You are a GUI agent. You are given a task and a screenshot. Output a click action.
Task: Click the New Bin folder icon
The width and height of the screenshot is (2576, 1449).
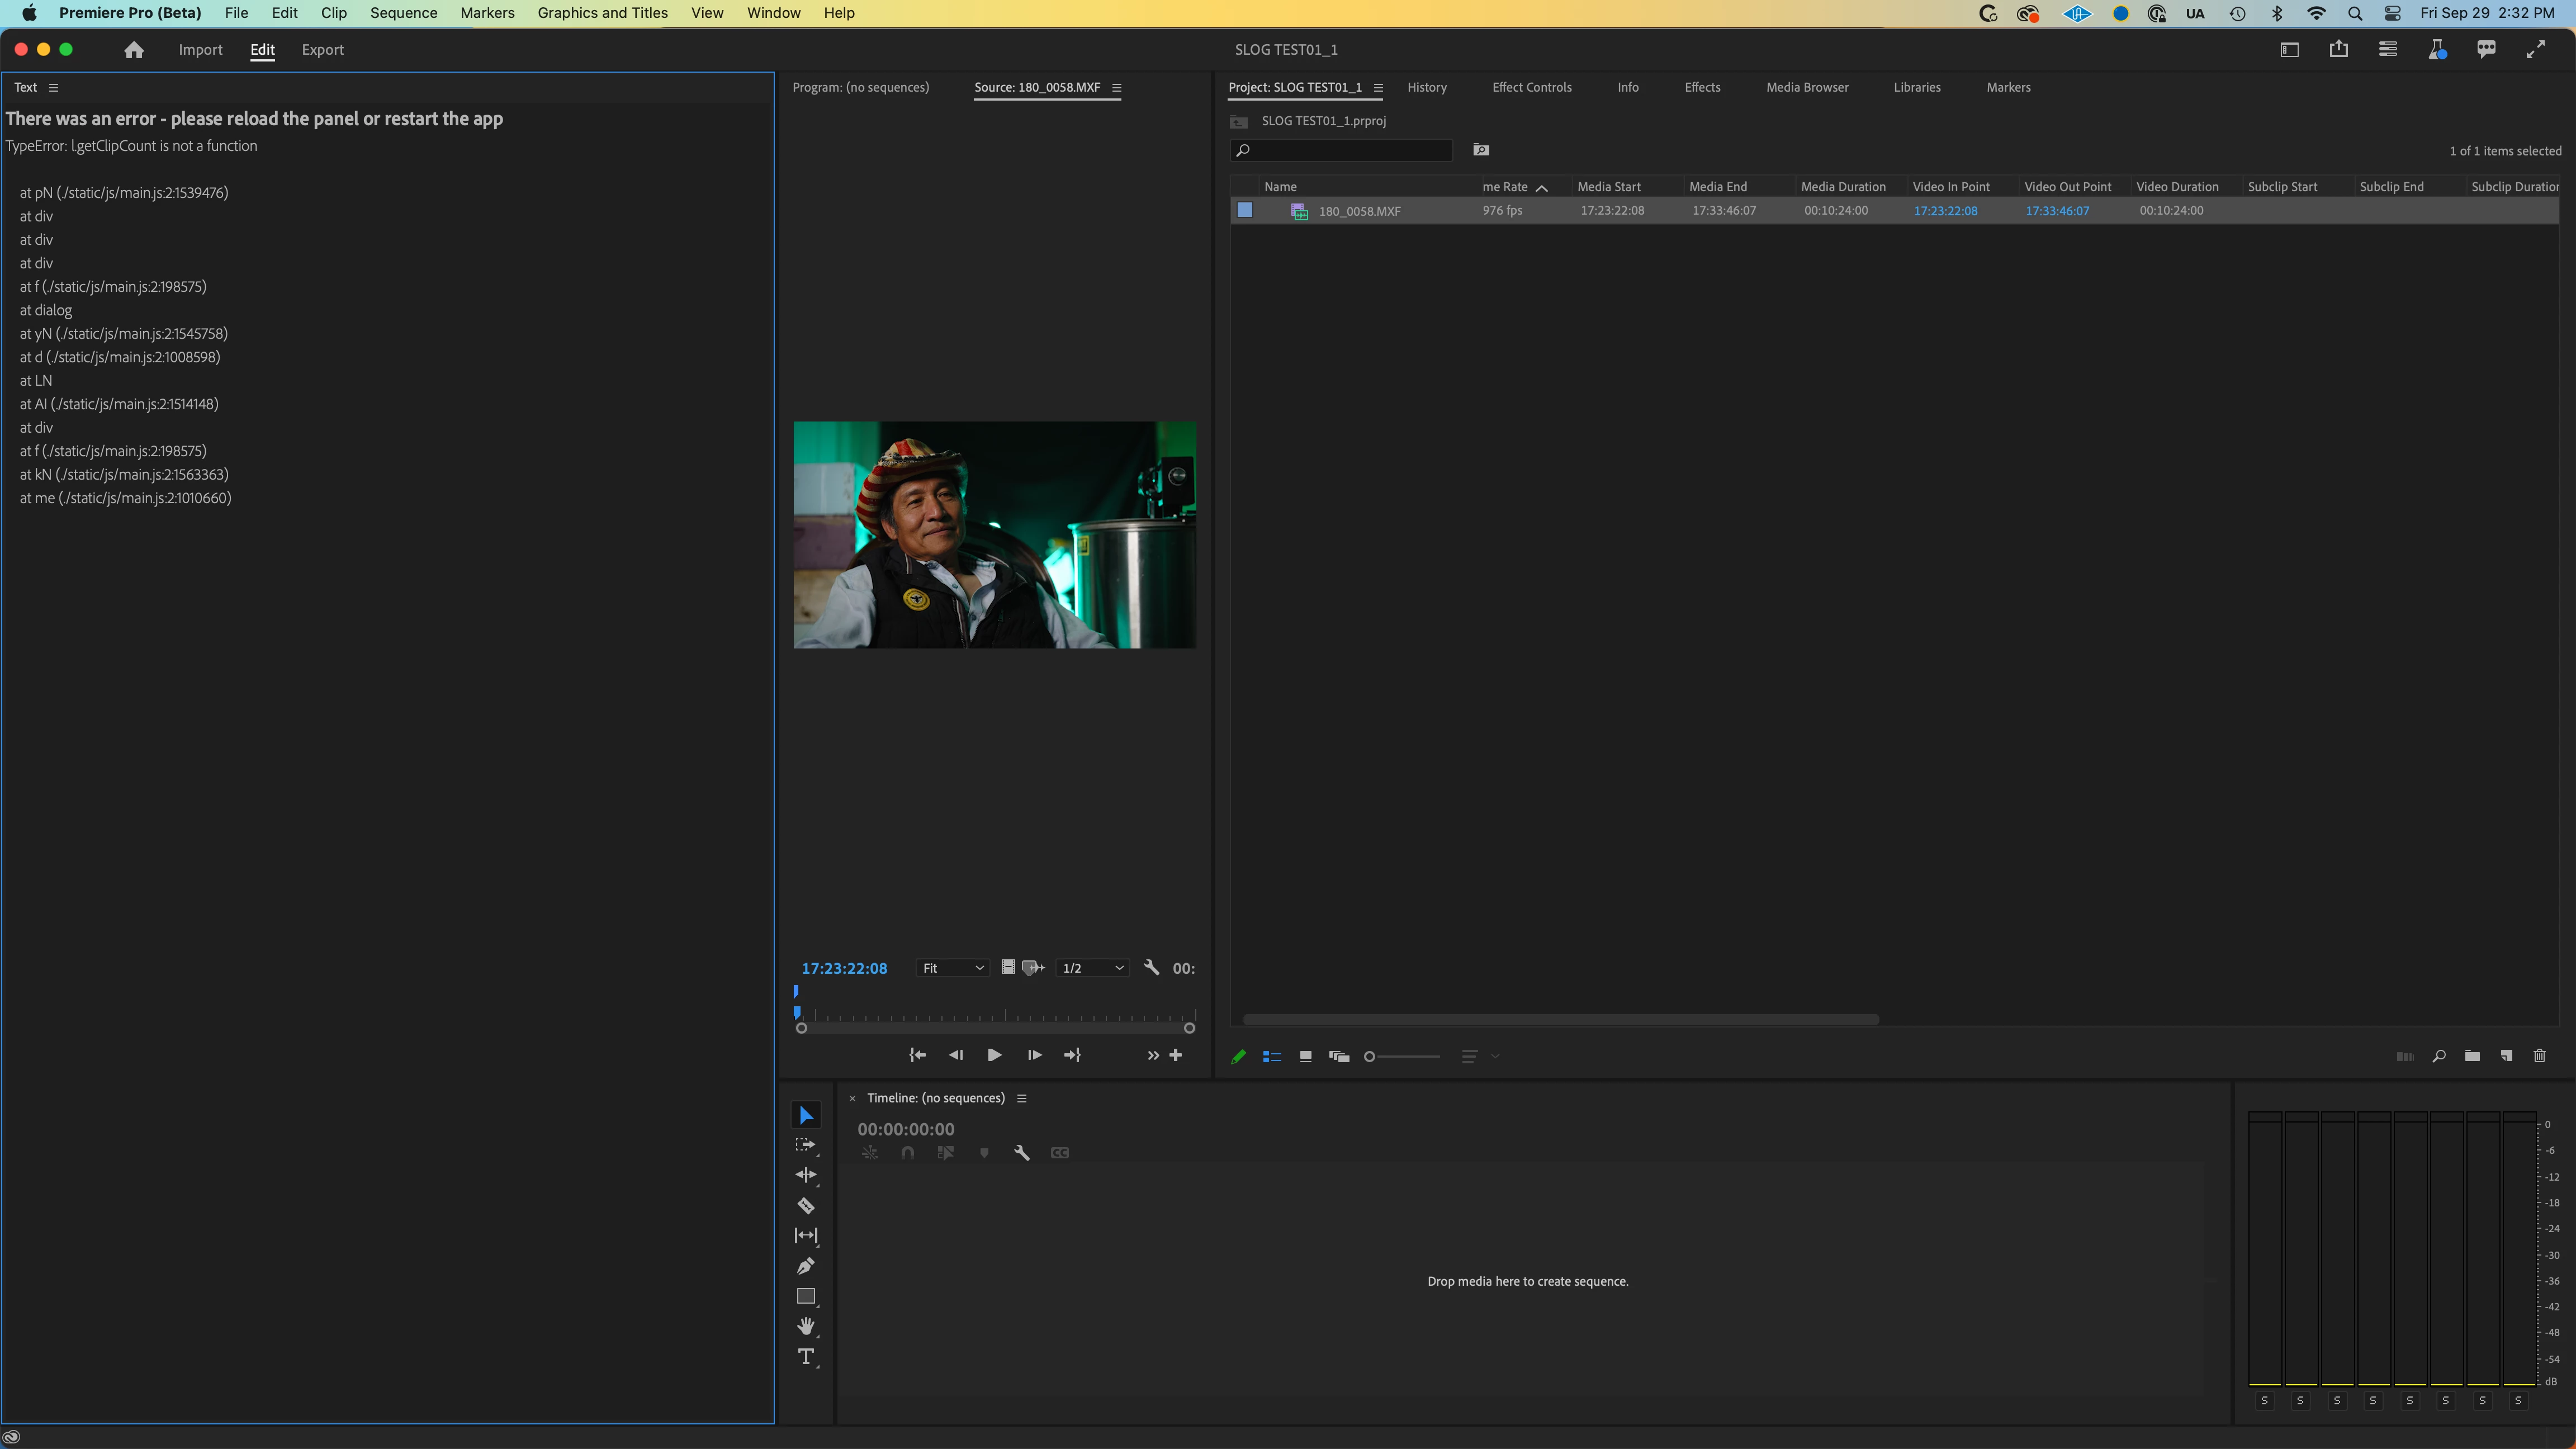[2472, 1056]
